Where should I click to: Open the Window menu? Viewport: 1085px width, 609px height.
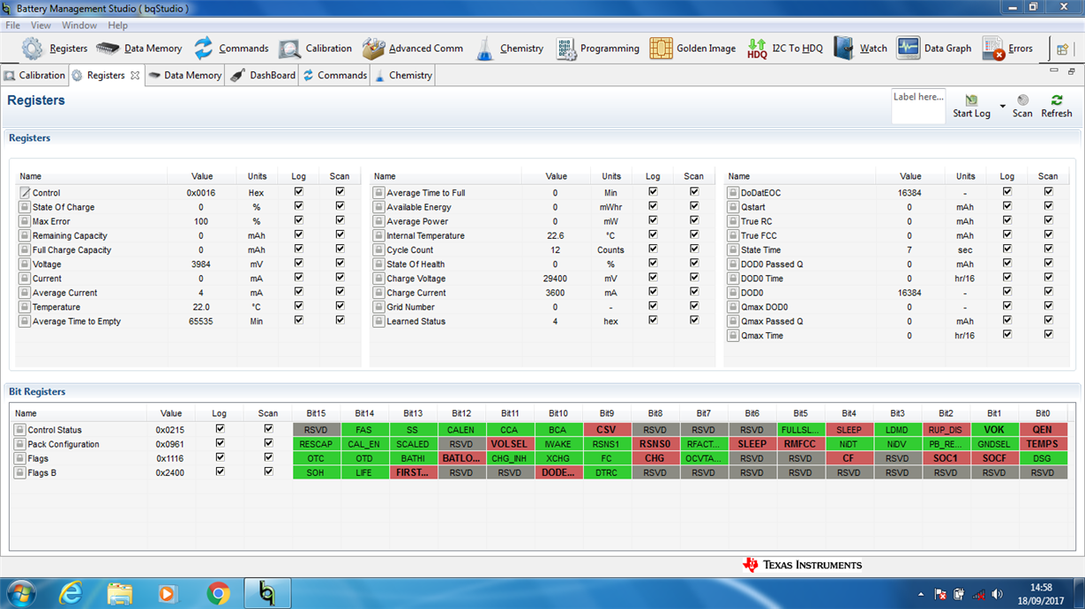(x=79, y=26)
